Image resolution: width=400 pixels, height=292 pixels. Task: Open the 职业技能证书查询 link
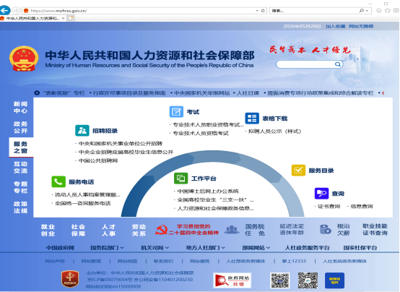click(375, 229)
